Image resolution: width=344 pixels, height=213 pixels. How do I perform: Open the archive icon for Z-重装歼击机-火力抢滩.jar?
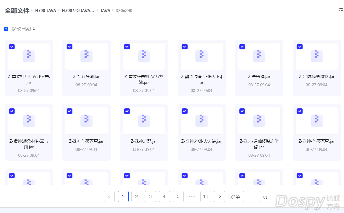(x=144, y=56)
